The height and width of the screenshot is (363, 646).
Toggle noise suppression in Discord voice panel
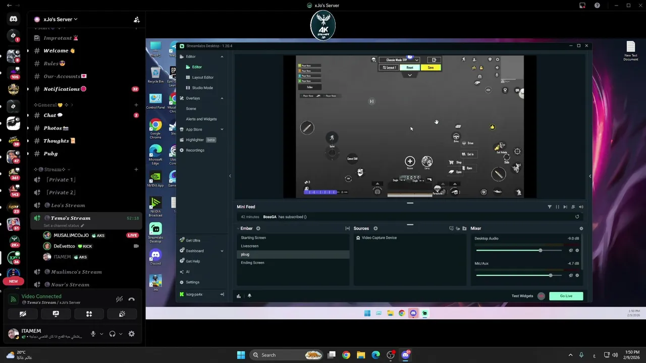tap(119, 299)
